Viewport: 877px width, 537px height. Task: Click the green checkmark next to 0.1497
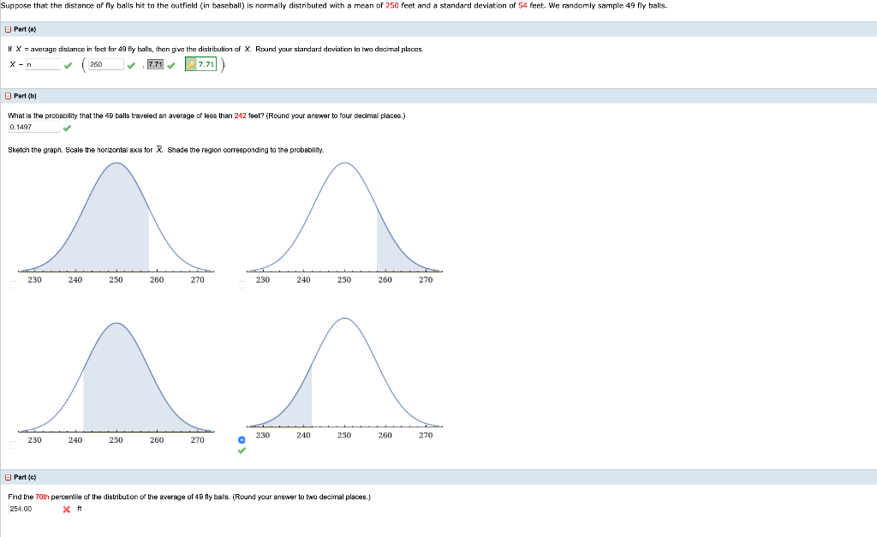69,127
